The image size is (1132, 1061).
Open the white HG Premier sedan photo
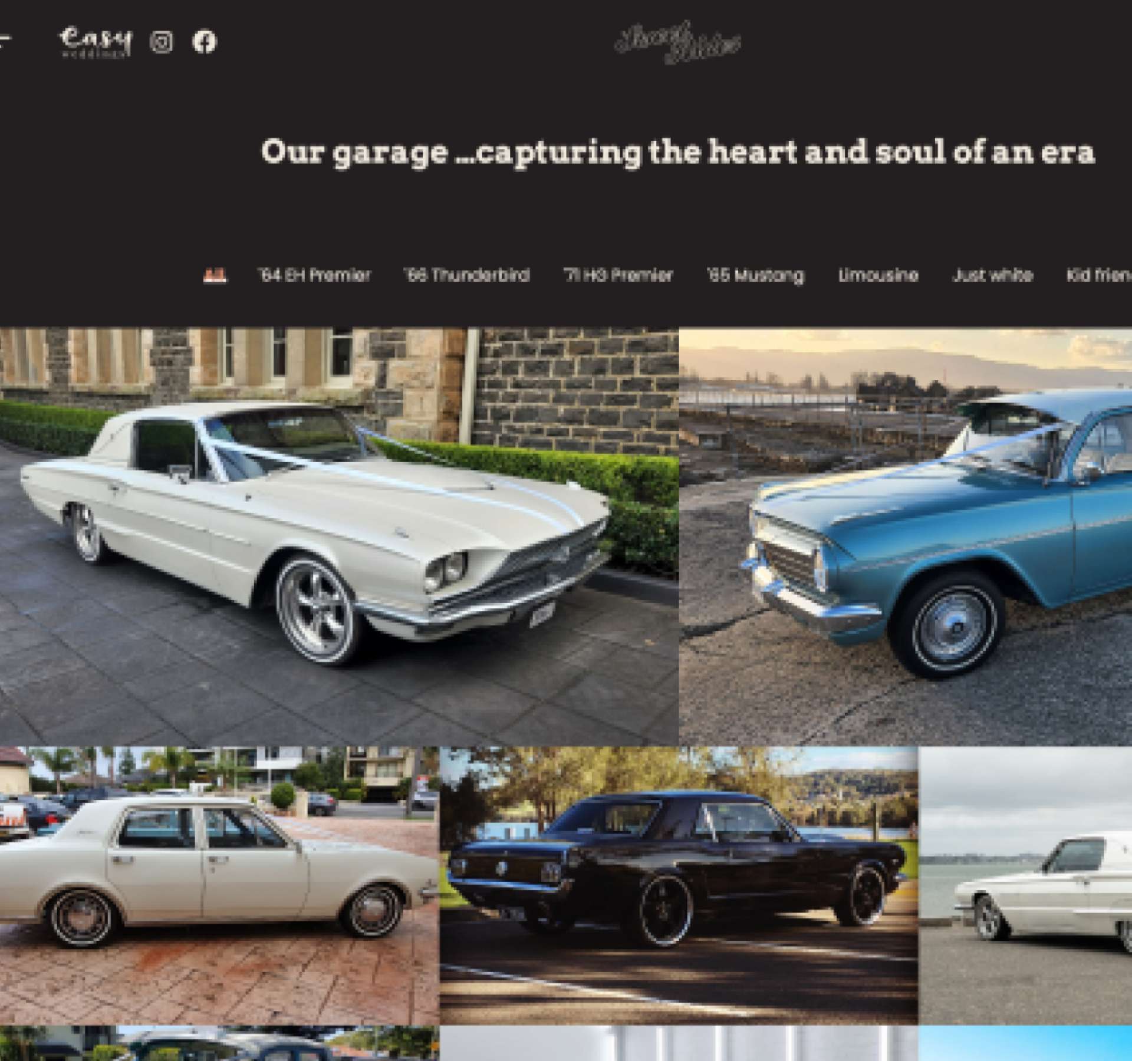click(219, 885)
